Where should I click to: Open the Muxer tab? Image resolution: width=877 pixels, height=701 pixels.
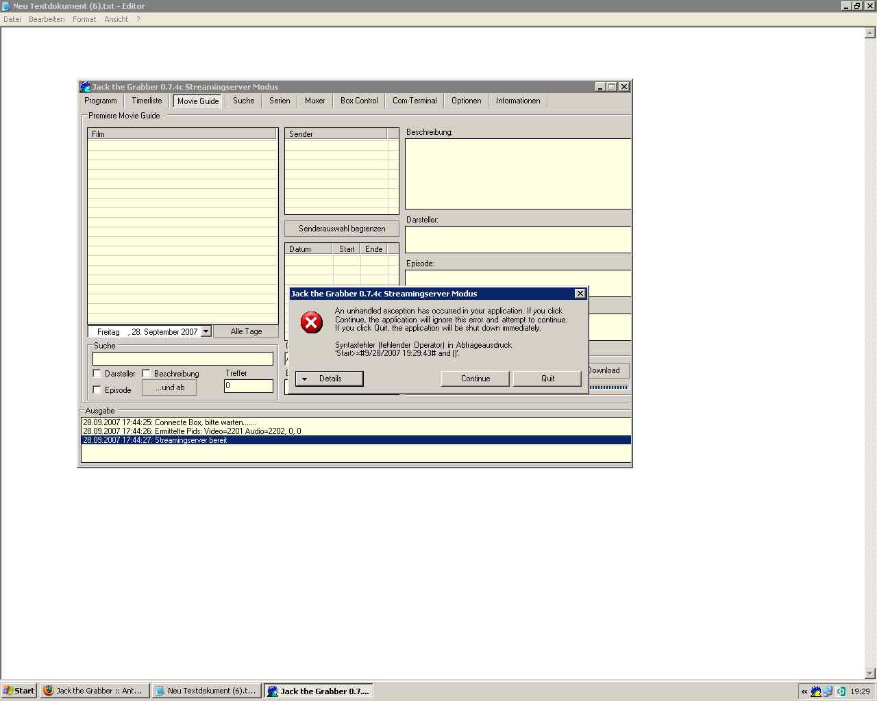(x=315, y=101)
